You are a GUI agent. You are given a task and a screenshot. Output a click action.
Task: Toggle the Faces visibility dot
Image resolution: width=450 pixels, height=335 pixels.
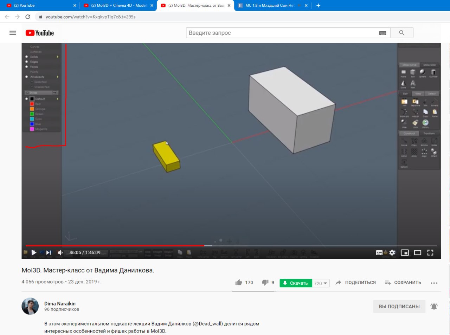point(26,67)
